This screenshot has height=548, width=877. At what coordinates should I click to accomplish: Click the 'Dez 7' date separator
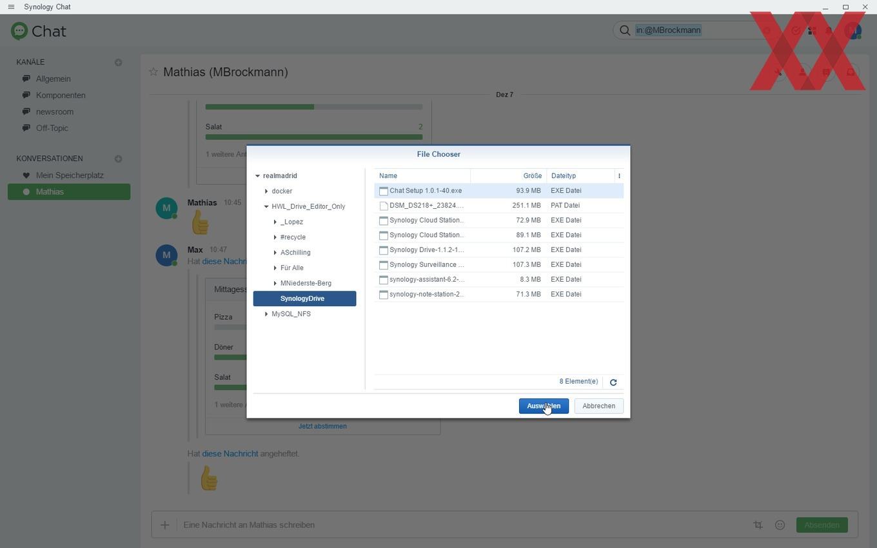[x=504, y=95]
